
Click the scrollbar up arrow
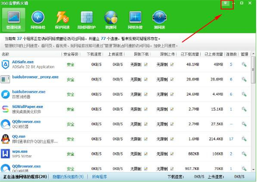point(254,54)
